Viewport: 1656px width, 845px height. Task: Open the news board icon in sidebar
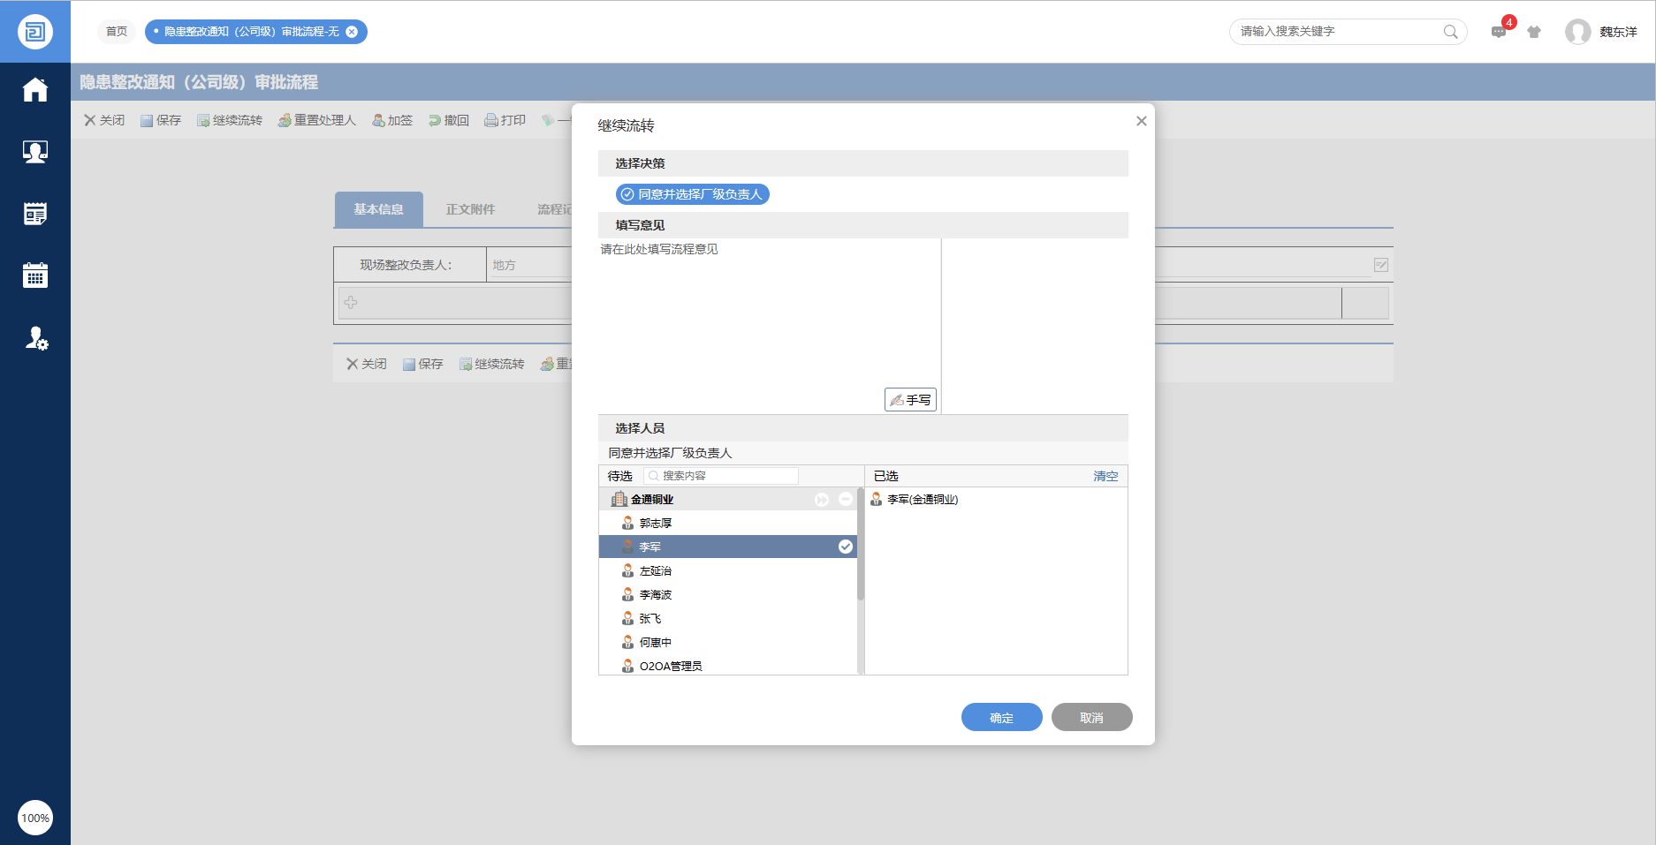[35, 214]
